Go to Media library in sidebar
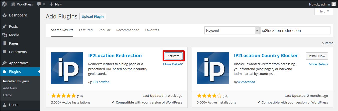This screenshot has width=338, height=111. [x=14, y=35]
